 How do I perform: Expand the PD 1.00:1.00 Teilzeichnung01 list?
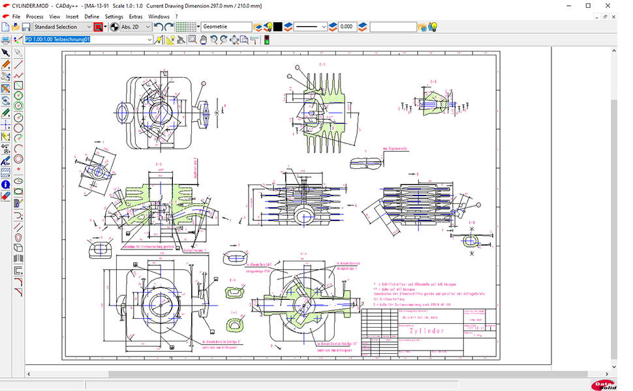coord(148,39)
